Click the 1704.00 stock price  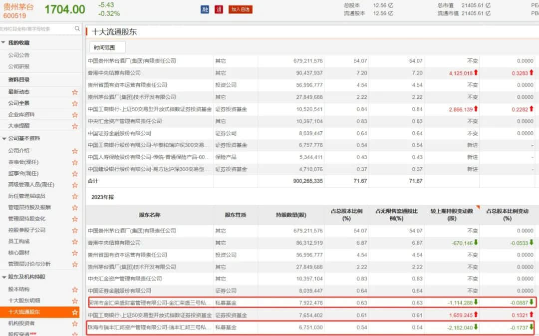point(65,9)
